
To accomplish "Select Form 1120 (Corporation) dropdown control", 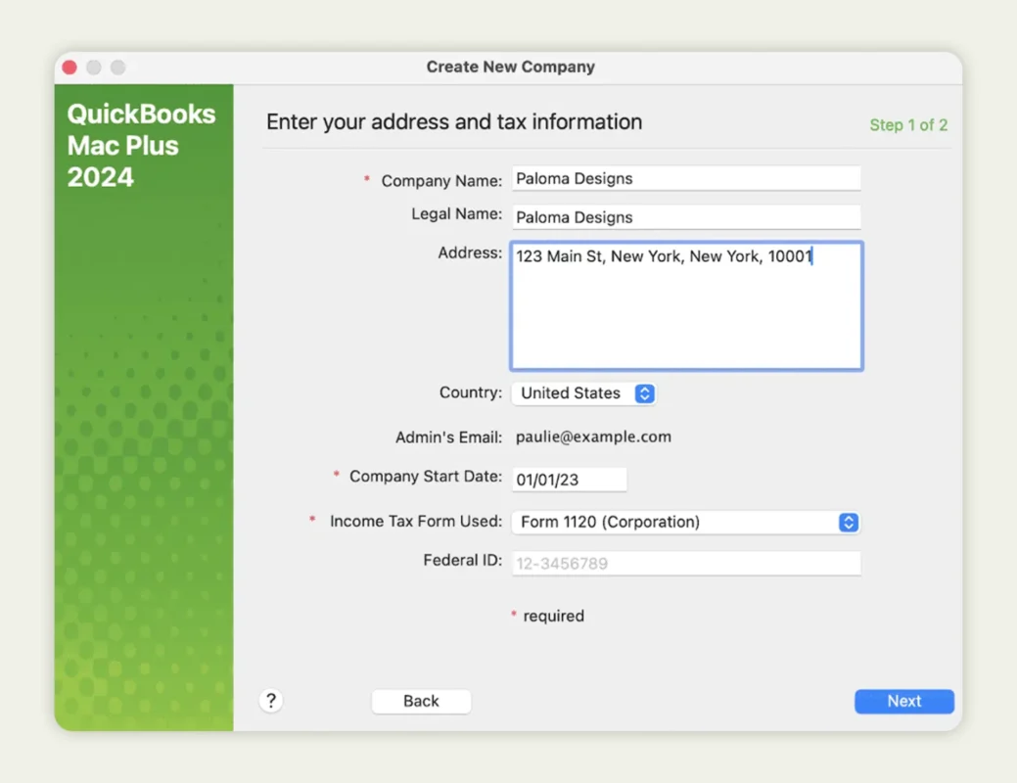I will pyautogui.click(x=685, y=522).
